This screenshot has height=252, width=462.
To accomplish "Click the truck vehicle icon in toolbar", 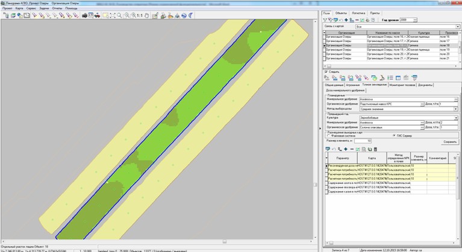I will (x=98, y=15).
